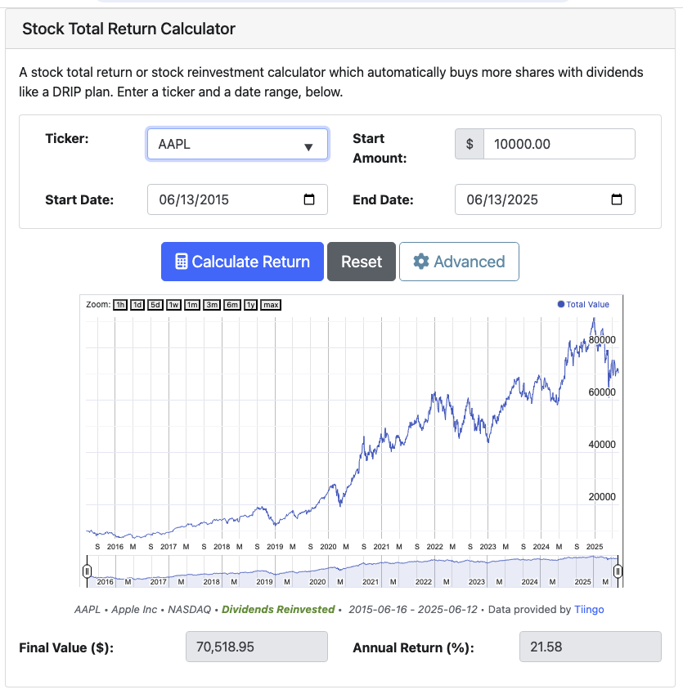683x694 pixels.
Task: Select the 3m chart zoom preset
Action: coord(209,304)
